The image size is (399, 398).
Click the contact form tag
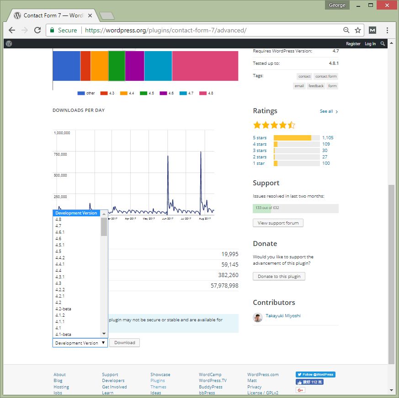coord(326,76)
